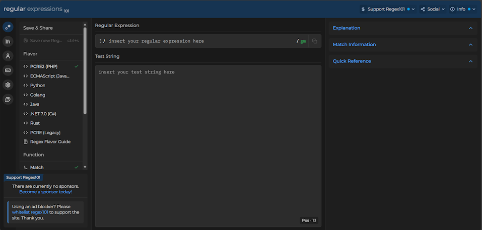Click code icon next to Python

coord(26,86)
